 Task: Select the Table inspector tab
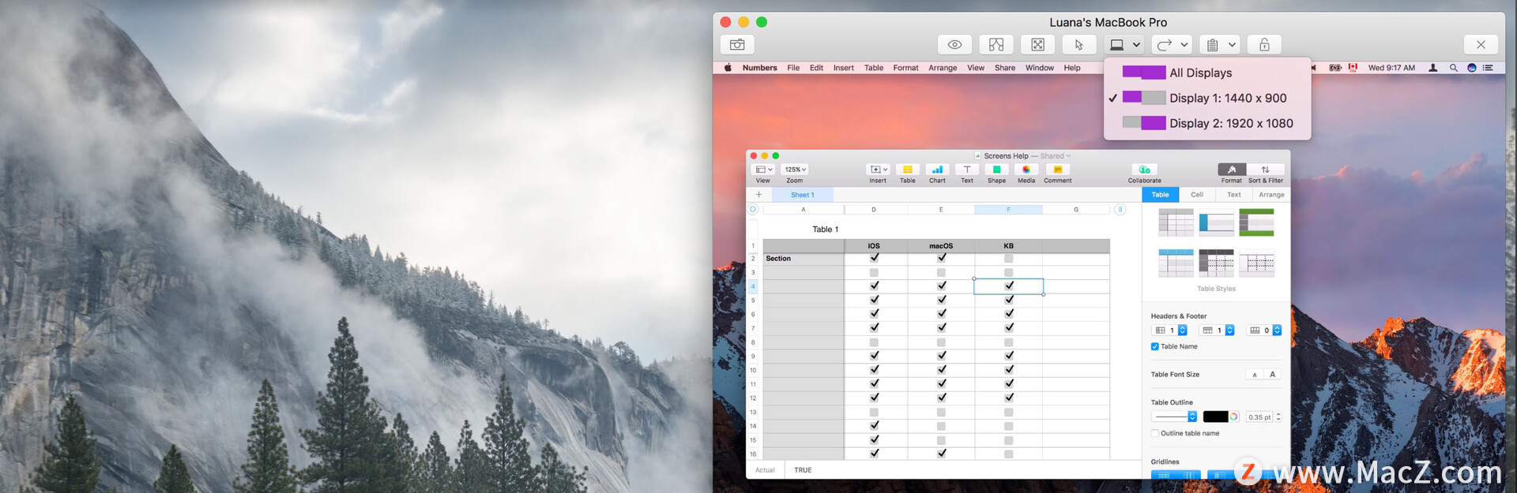click(x=1160, y=195)
